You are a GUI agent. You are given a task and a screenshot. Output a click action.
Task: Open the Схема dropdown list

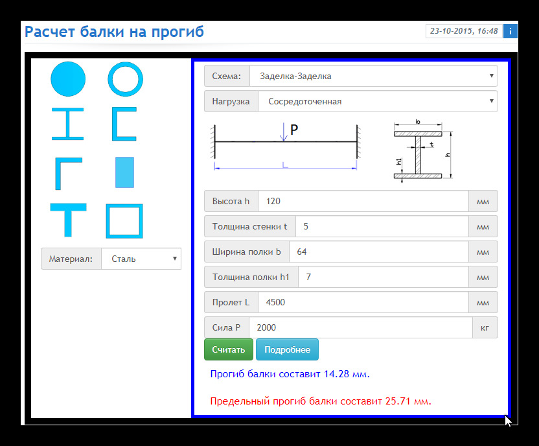[x=373, y=76]
